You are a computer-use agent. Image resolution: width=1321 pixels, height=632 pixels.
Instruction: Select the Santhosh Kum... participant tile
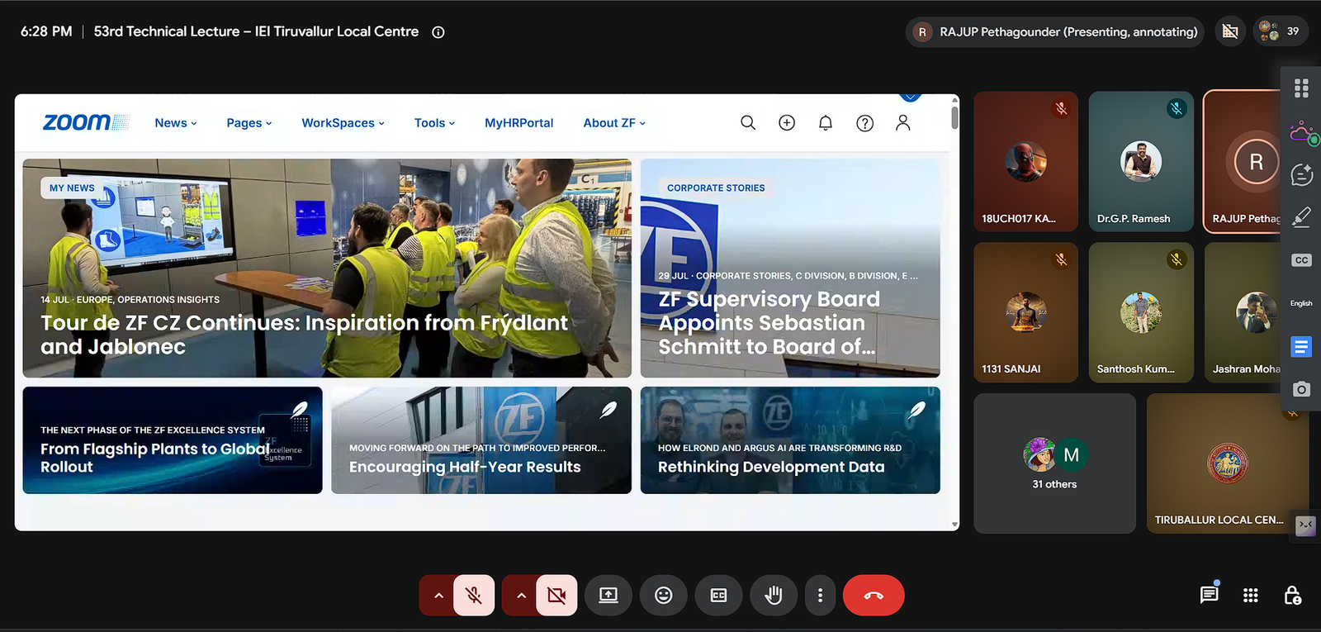pos(1141,312)
